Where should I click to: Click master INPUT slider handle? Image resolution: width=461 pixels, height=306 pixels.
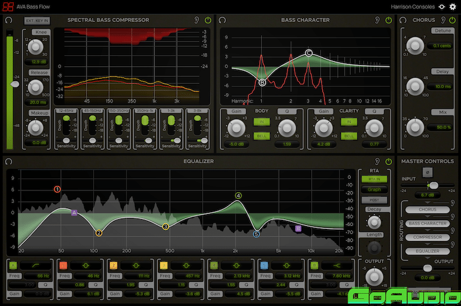tap(433, 185)
